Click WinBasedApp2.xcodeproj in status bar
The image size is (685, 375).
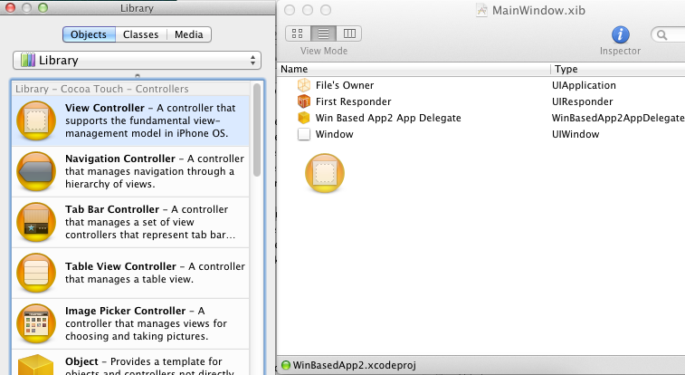coord(355,365)
